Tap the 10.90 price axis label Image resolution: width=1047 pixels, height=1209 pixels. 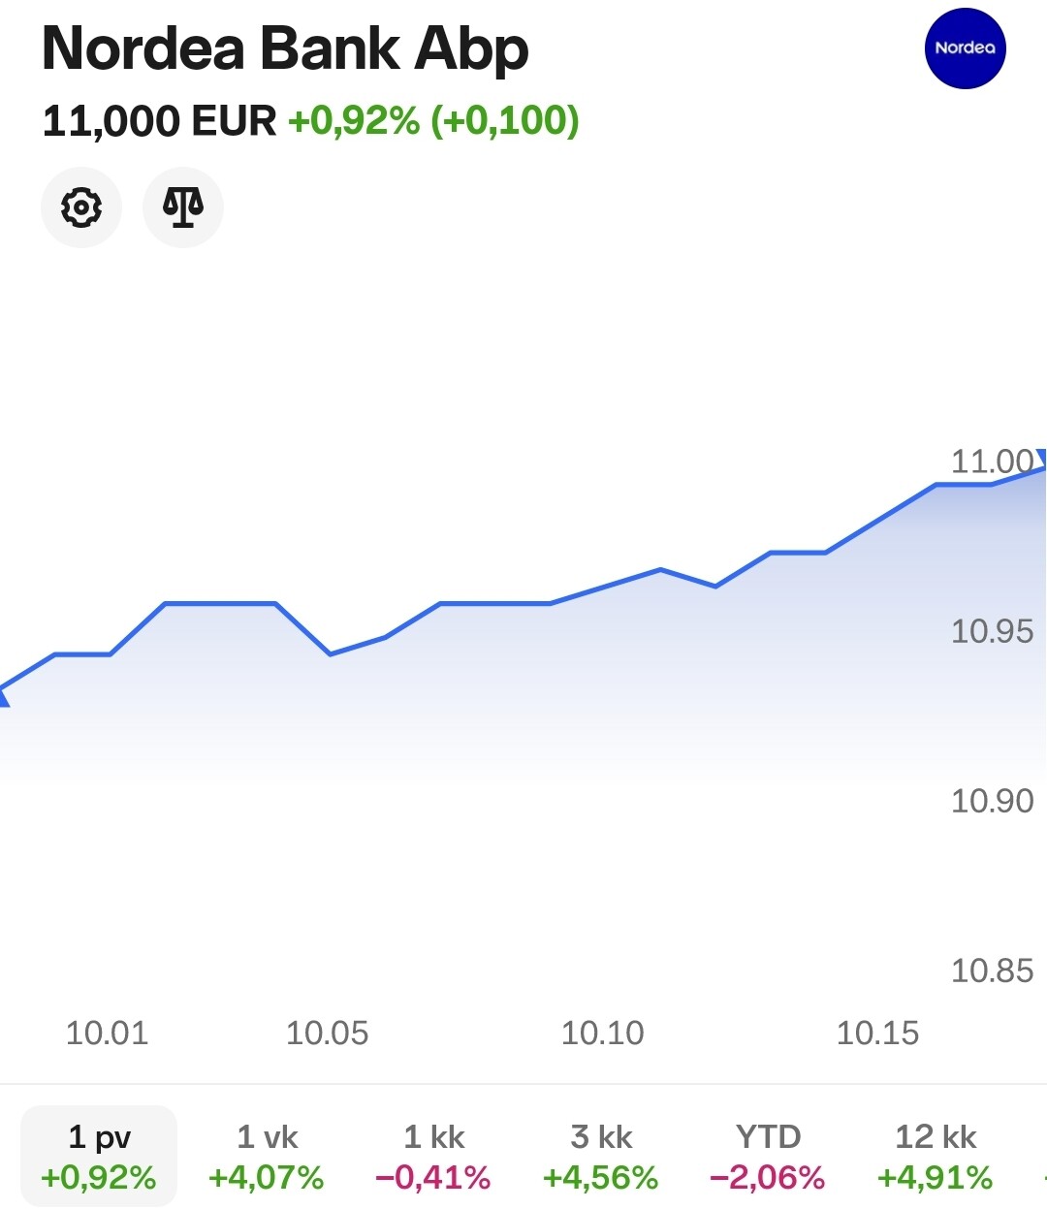click(991, 801)
